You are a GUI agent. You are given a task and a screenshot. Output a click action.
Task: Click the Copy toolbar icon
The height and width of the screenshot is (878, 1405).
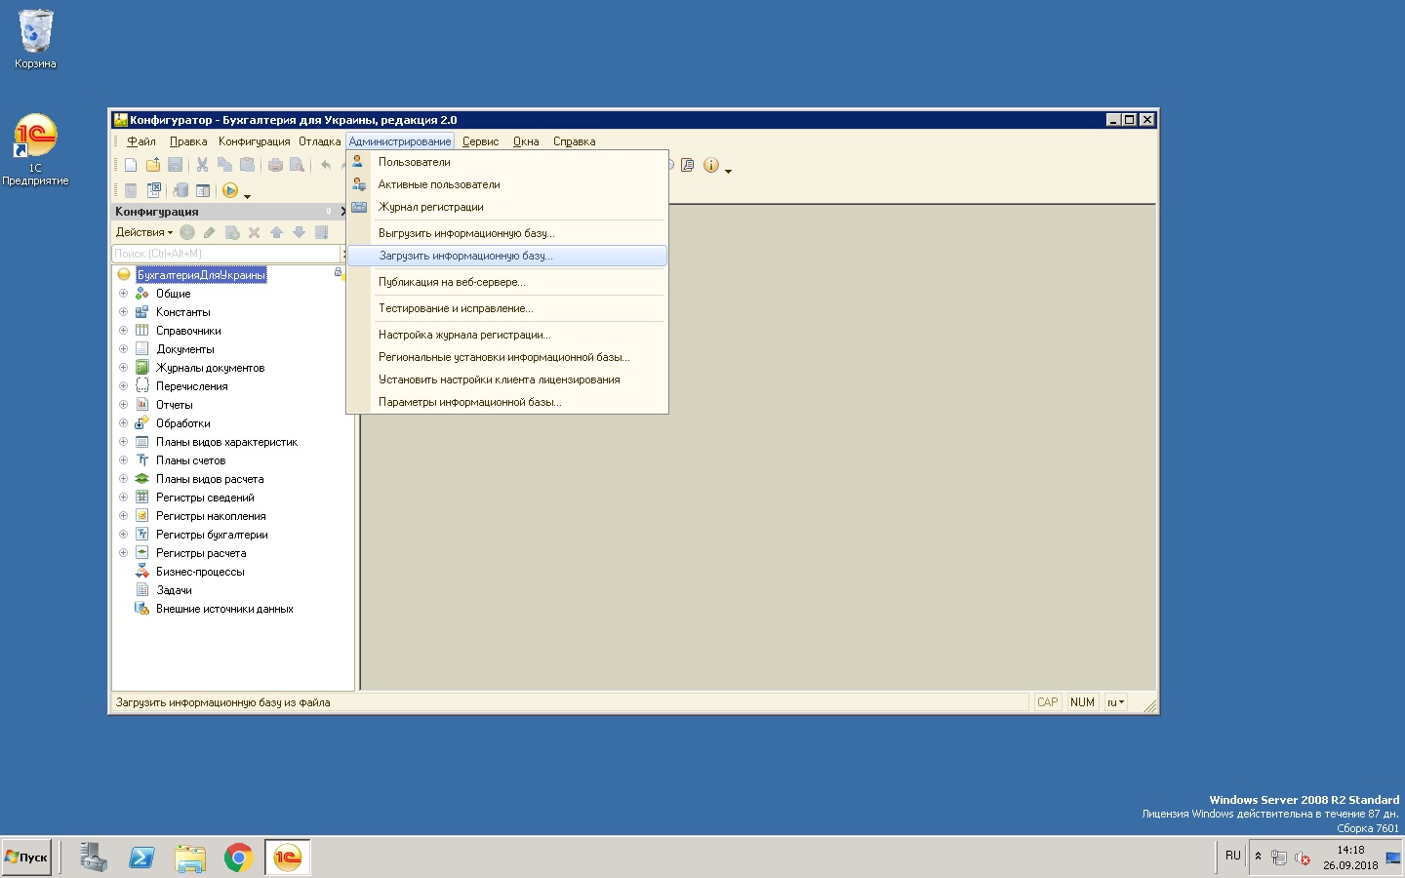coord(224,165)
